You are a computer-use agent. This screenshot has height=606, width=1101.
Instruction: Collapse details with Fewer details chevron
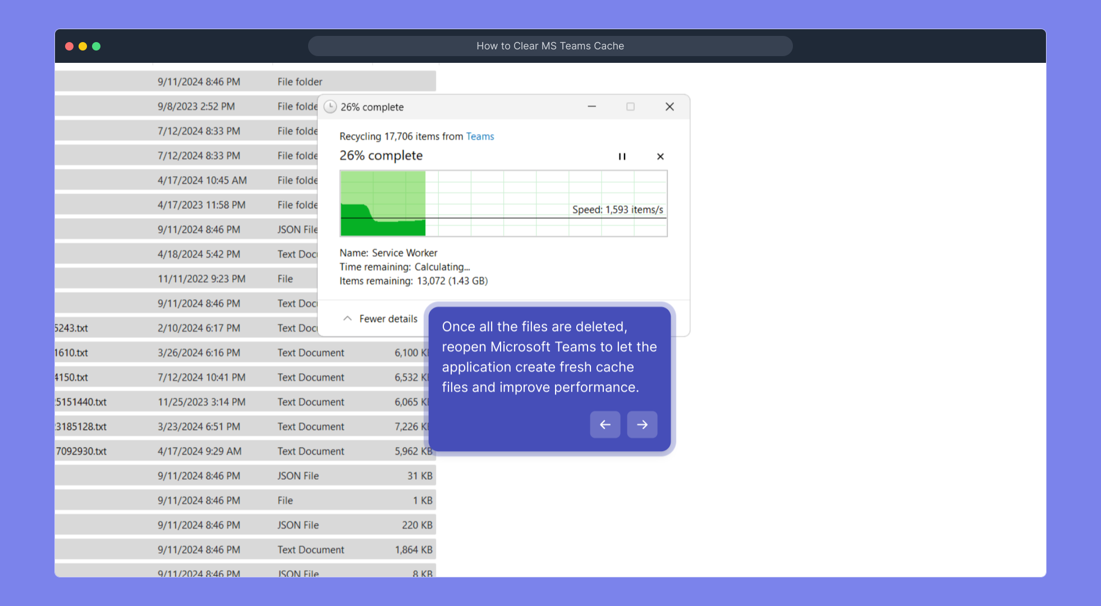tap(347, 319)
